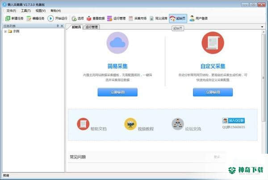The width and height of the screenshot is (268, 180).
Task: Open the 帮助(H) menu
Action: 56,11
